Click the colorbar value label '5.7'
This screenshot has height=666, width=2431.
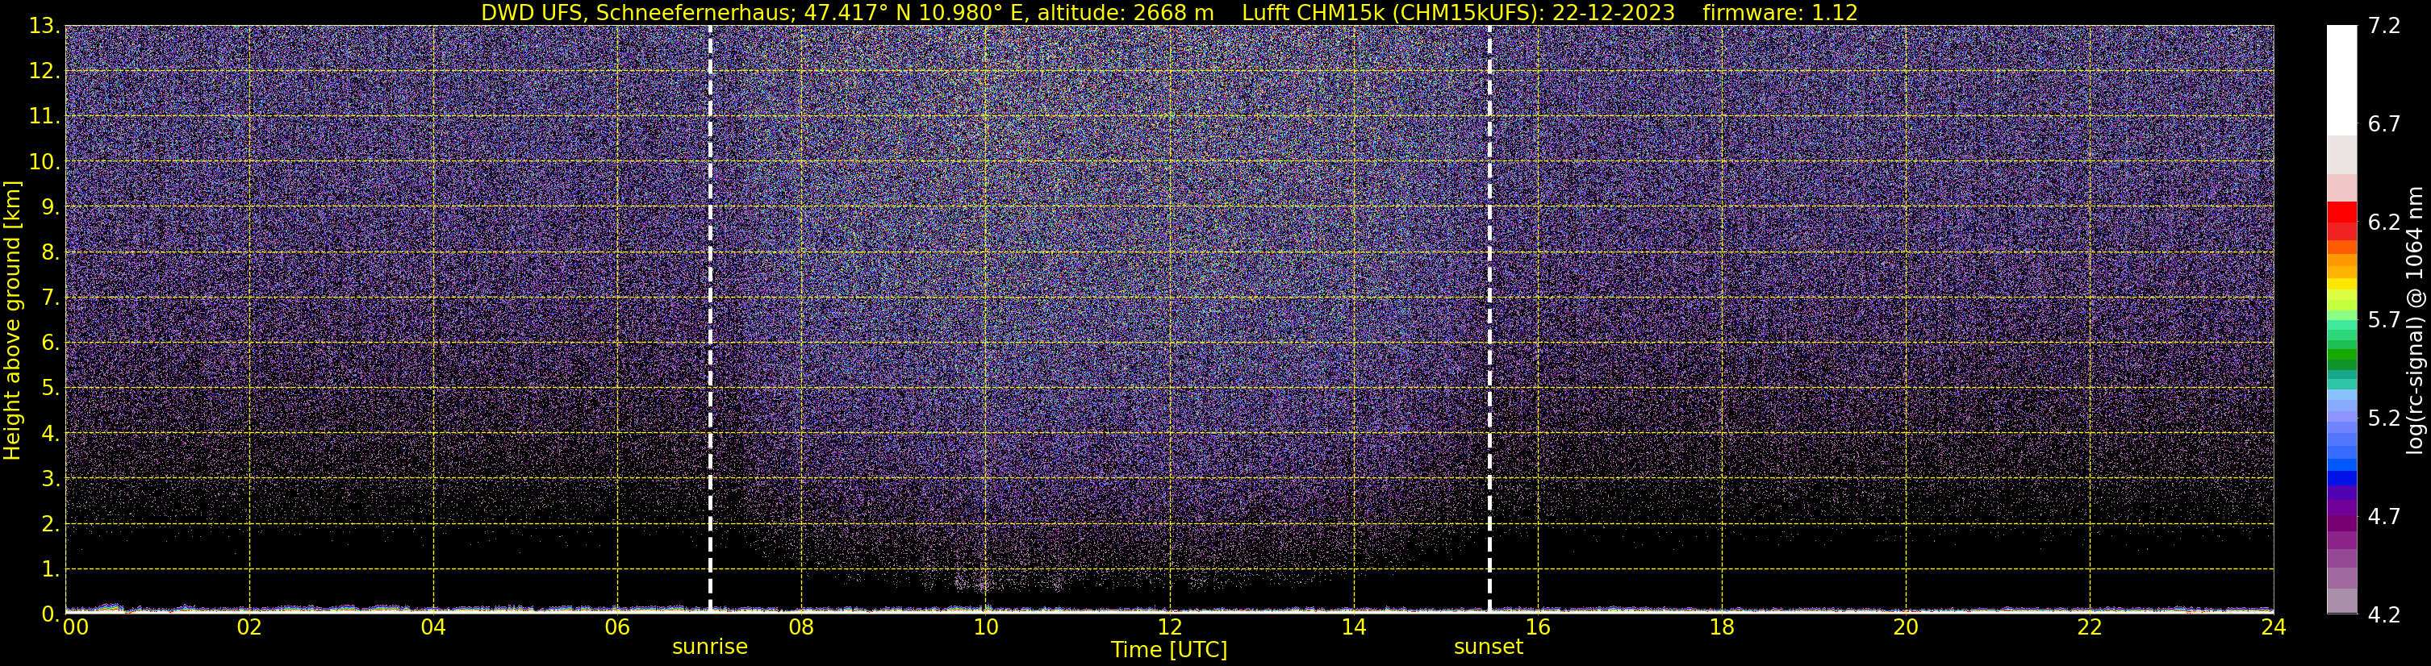tap(2384, 321)
